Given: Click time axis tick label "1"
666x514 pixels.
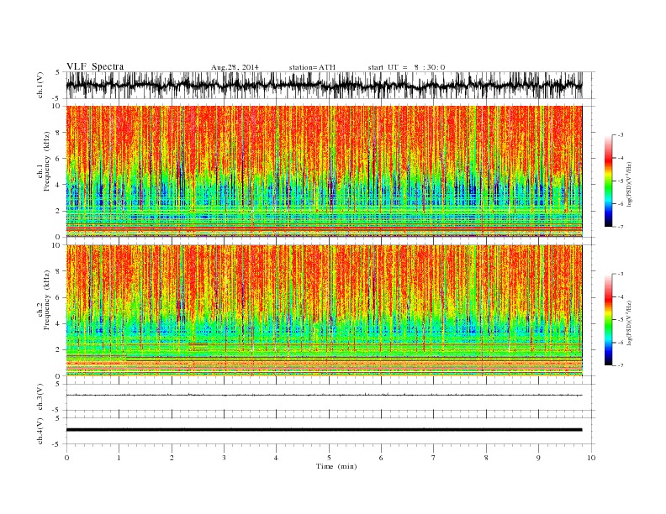Looking at the screenshot, I should tap(119, 458).
